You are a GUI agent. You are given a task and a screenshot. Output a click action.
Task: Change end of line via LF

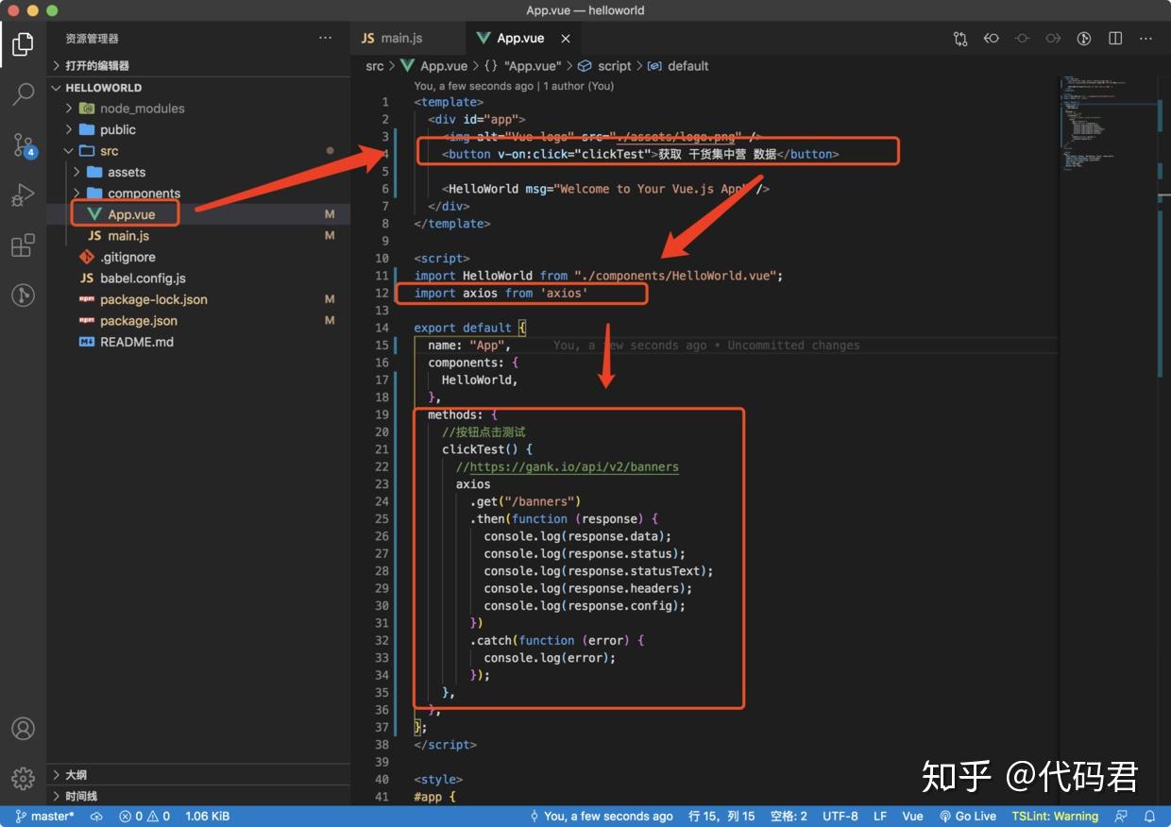coord(880,817)
